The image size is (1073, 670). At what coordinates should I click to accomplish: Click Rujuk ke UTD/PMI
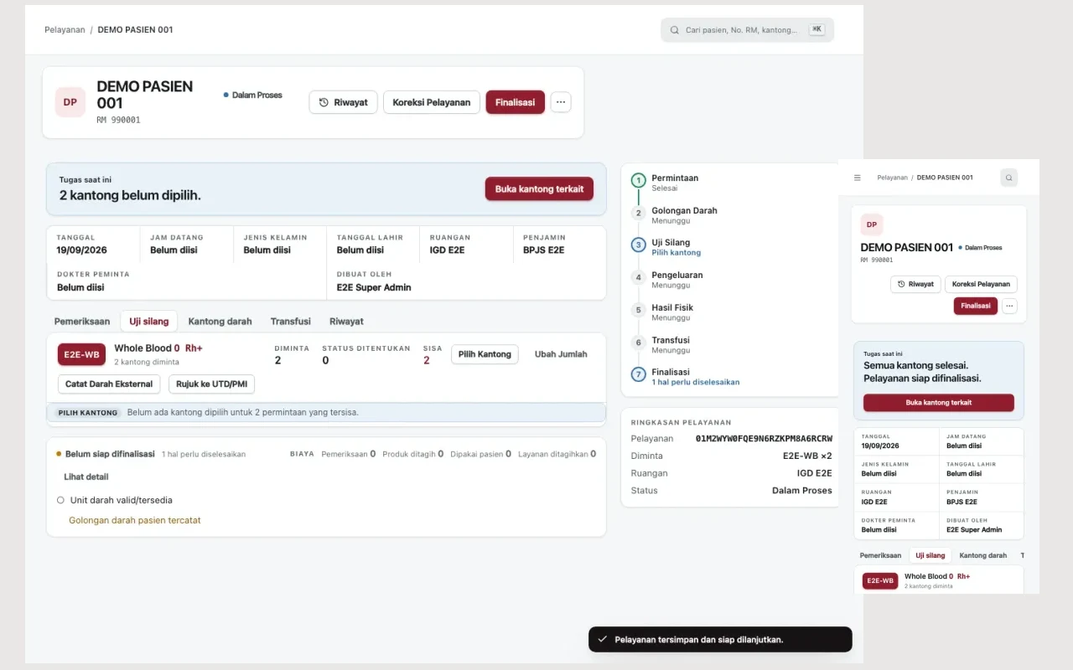coord(211,384)
